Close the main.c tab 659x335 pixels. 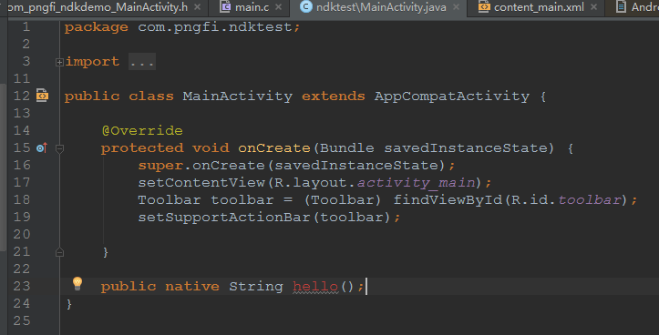click(278, 7)
